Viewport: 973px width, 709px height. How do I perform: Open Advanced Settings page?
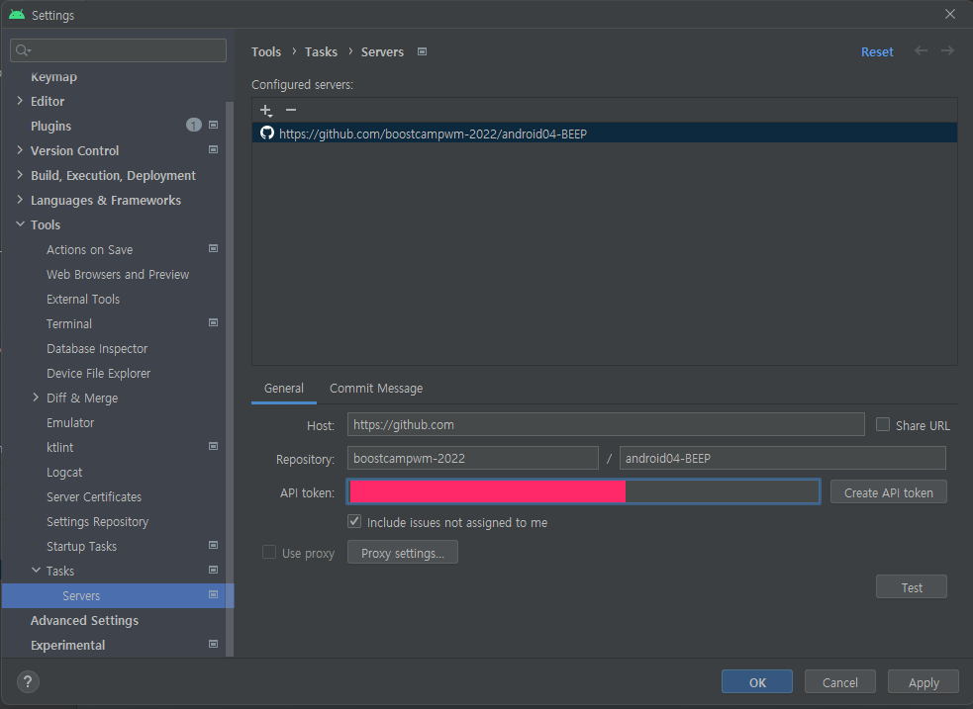coord(84,620)
